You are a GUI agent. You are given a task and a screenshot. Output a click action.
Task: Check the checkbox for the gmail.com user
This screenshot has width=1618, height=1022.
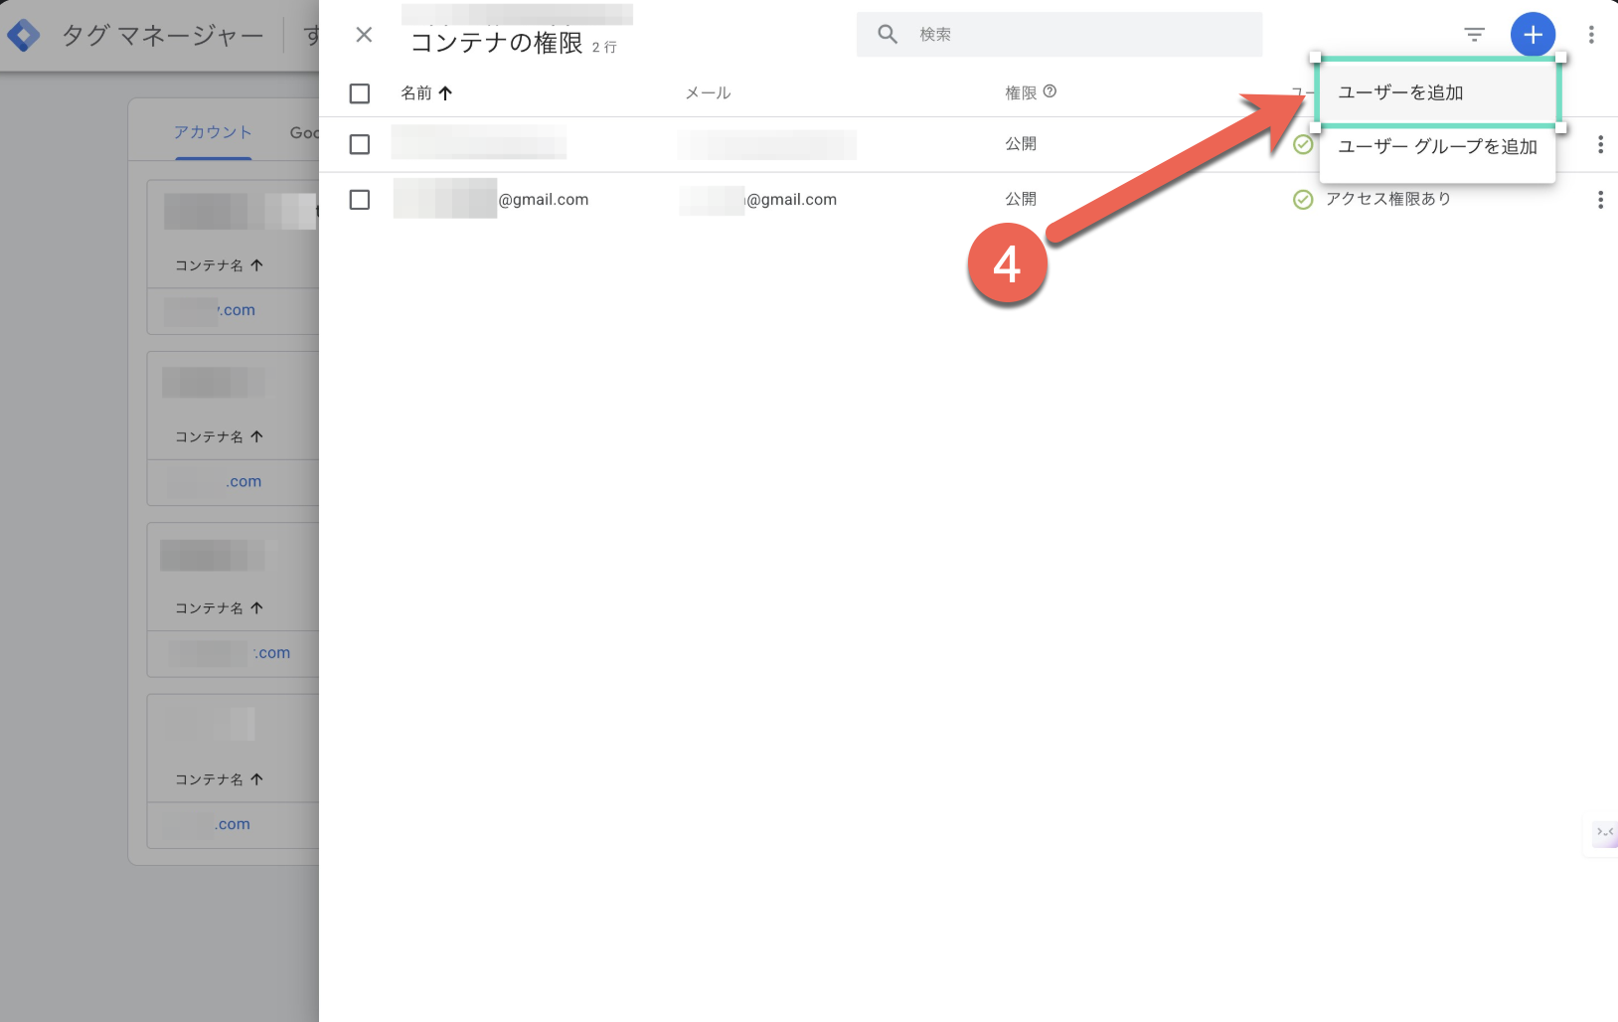(x=359, y=199)
